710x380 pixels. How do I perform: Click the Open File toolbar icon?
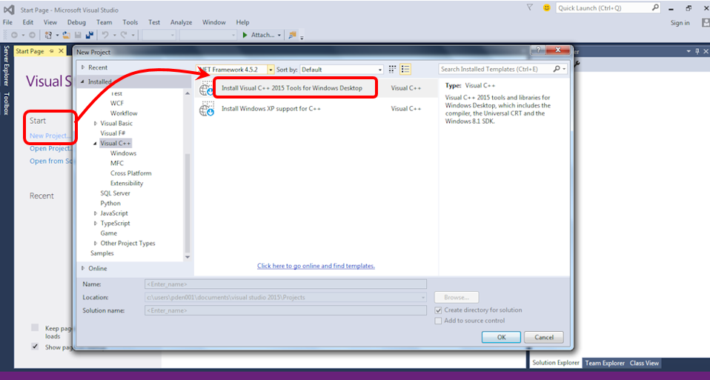tap(67, 35)
